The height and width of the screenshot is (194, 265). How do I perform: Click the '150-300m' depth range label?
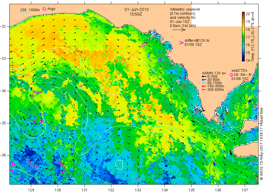click(216, 86)
